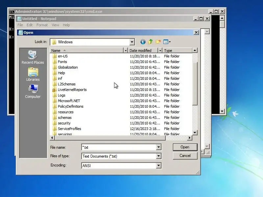Expand the Name column filter arrow
The height and width of the screenshot is (197, 263).
click(x=126, y=51)
